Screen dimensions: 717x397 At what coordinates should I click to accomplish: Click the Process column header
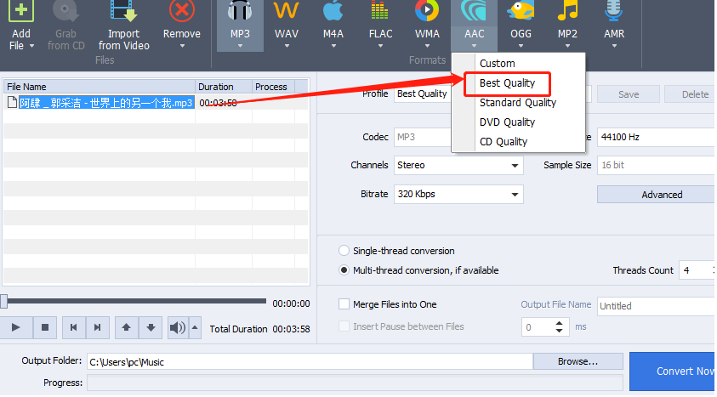[x=274, y=87]
